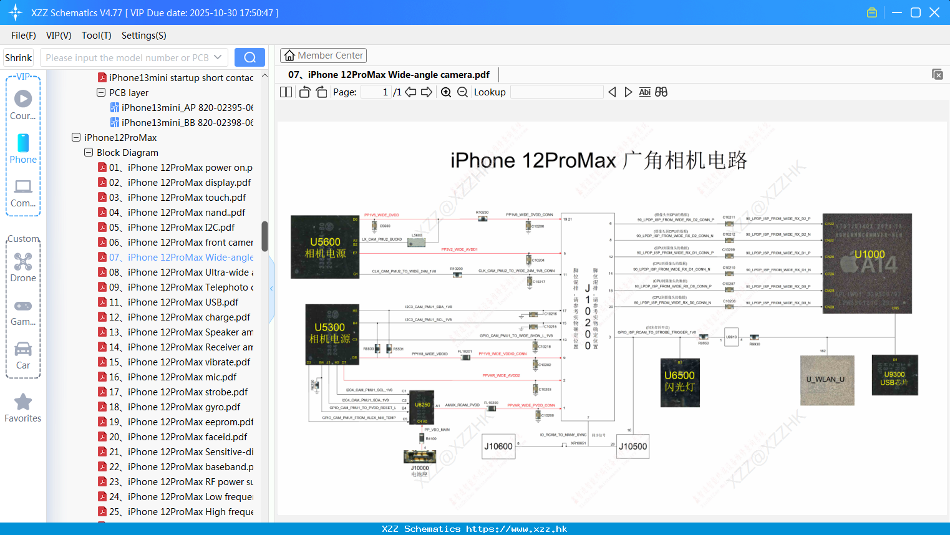This screenshot has width=950, height=535.
Task: Open the VIP(V) menu
Action: 59,36
